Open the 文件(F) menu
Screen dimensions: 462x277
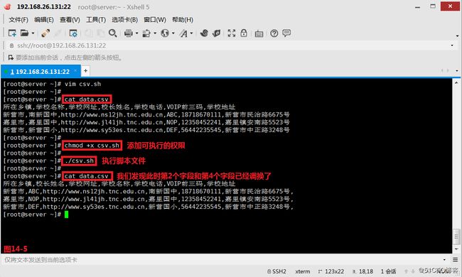click(18, 20)
